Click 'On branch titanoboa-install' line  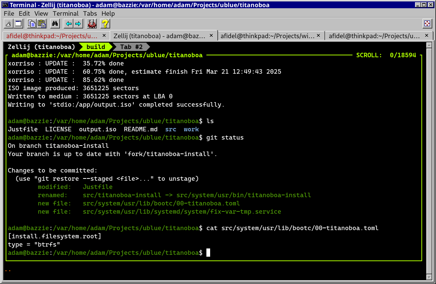[x=58, y=146]
